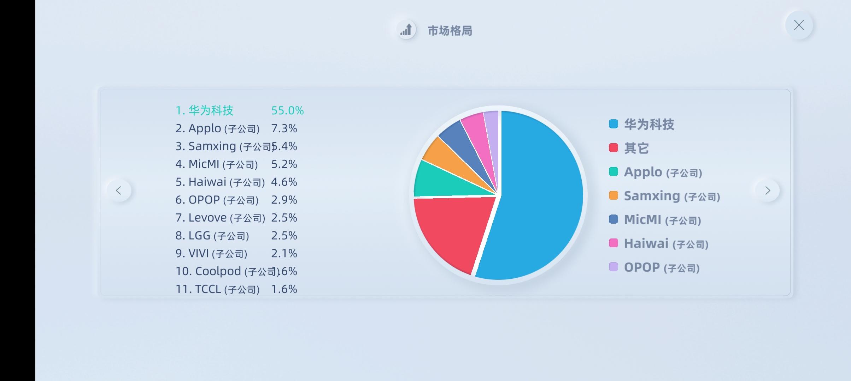Toggle the Applo legend entry
The height and width of the screenshot is (381, 851).
(x=656, y=172)
